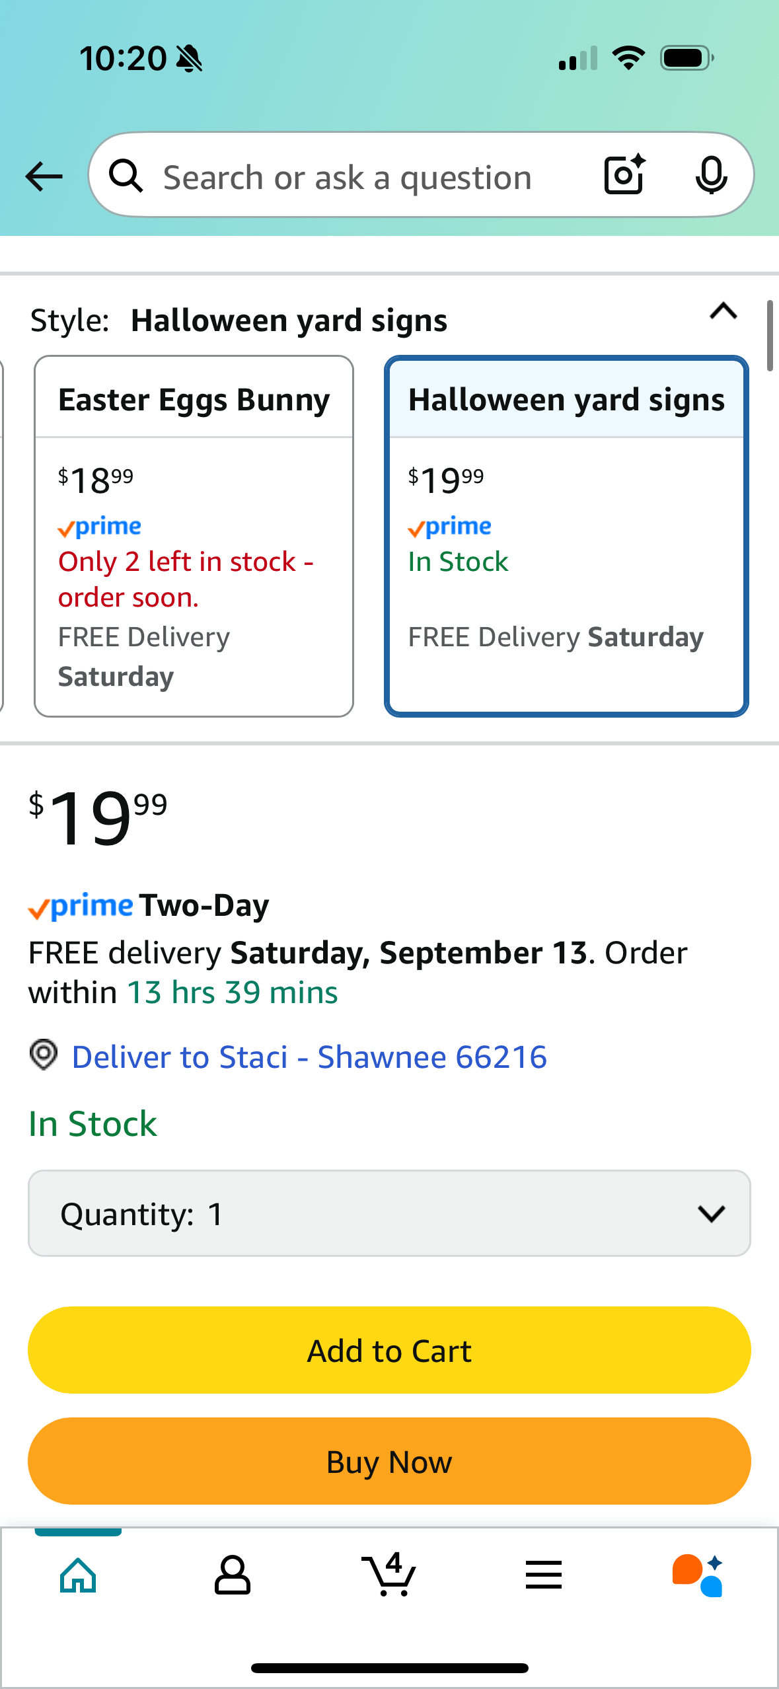Launch the Rufus AI assistant icon

click(x=698, y=1575)
